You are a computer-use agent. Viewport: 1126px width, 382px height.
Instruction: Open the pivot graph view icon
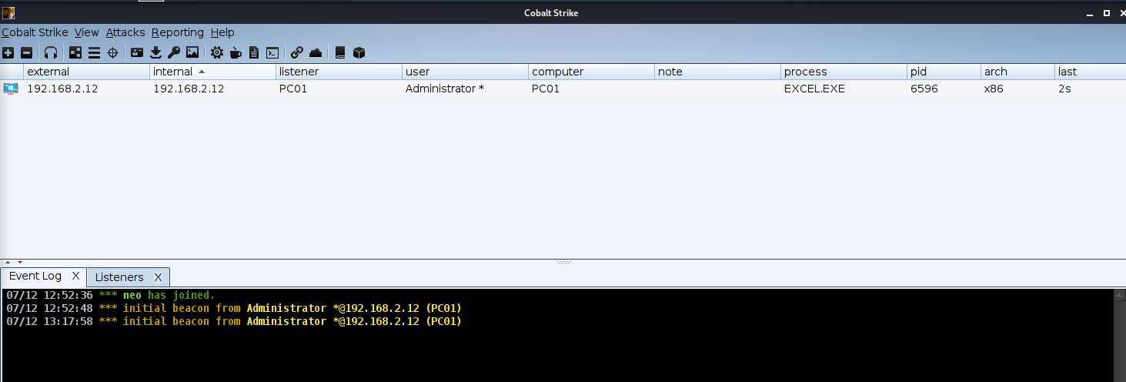75,52
